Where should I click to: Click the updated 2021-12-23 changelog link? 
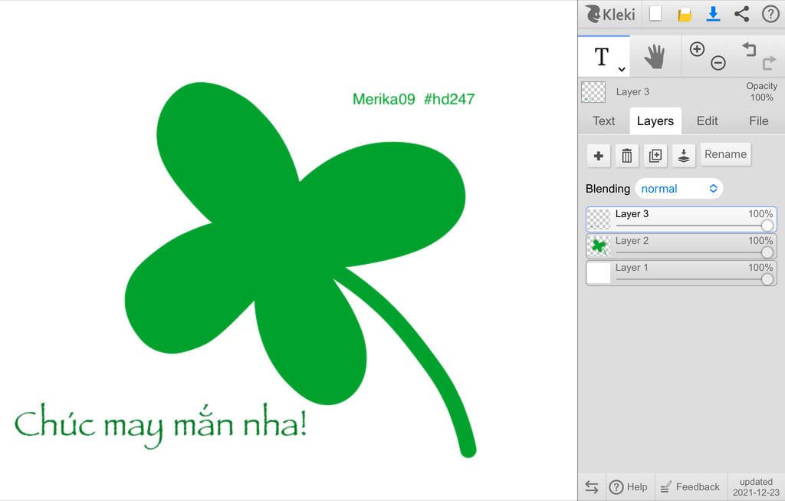756,487
